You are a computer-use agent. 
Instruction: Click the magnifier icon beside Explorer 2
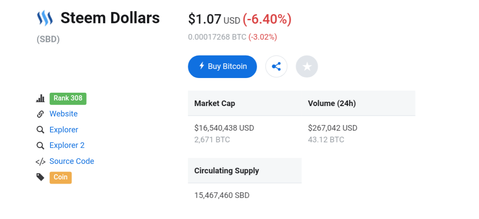[40, 146]
